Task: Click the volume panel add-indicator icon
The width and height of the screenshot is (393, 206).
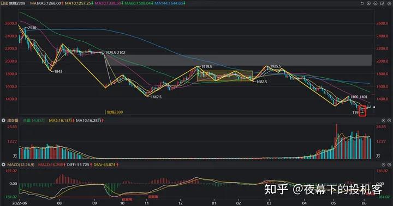Action: [384, 120]
